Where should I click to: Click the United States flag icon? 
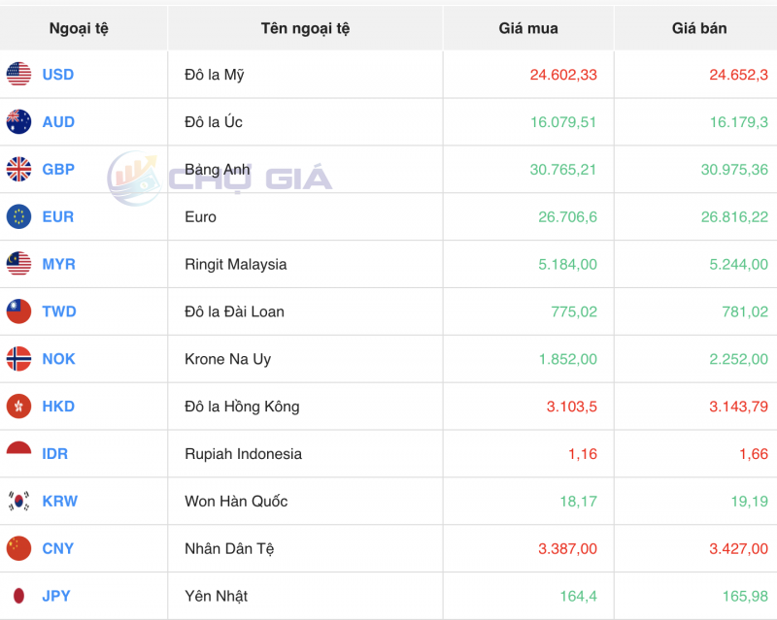(x=18, y=75)
